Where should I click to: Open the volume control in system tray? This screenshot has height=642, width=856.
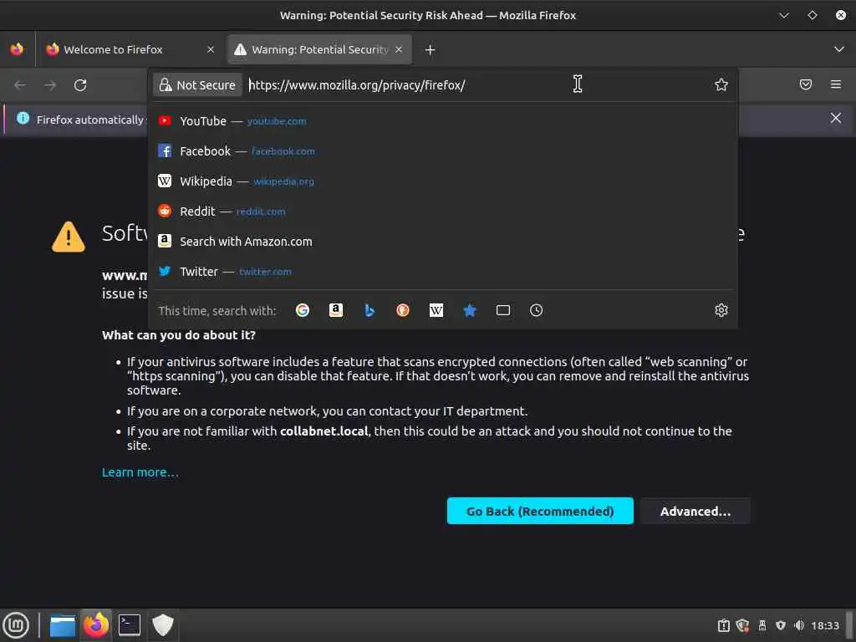coord(799,625)
